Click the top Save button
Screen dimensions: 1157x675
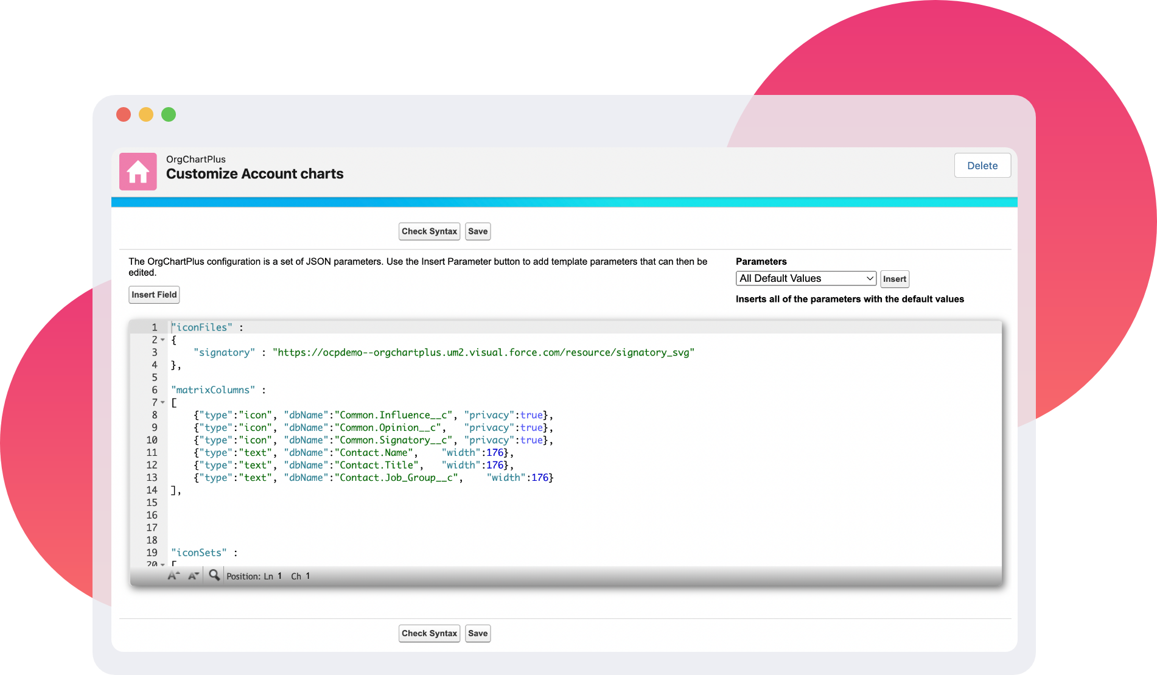478,231
